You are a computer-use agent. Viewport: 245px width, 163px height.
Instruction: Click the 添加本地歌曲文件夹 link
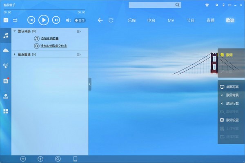pyautogui.click(x=54, y=46)
